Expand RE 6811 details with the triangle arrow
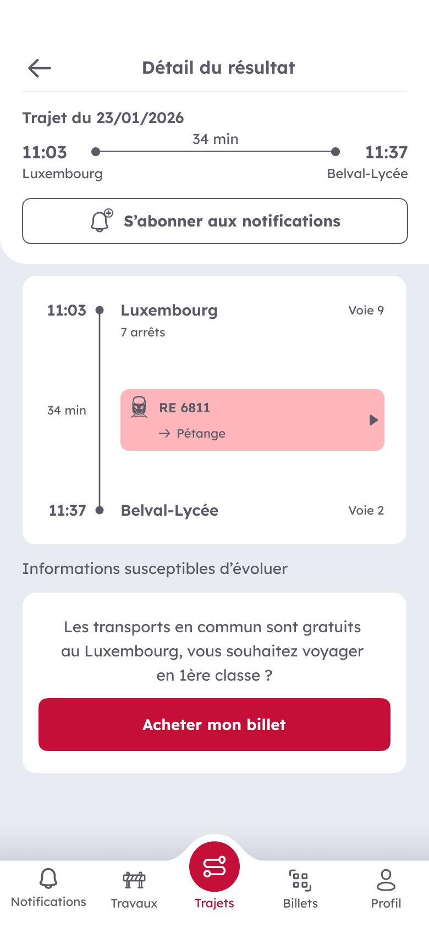Screen dimensions: 429x928 pos(373,420)
